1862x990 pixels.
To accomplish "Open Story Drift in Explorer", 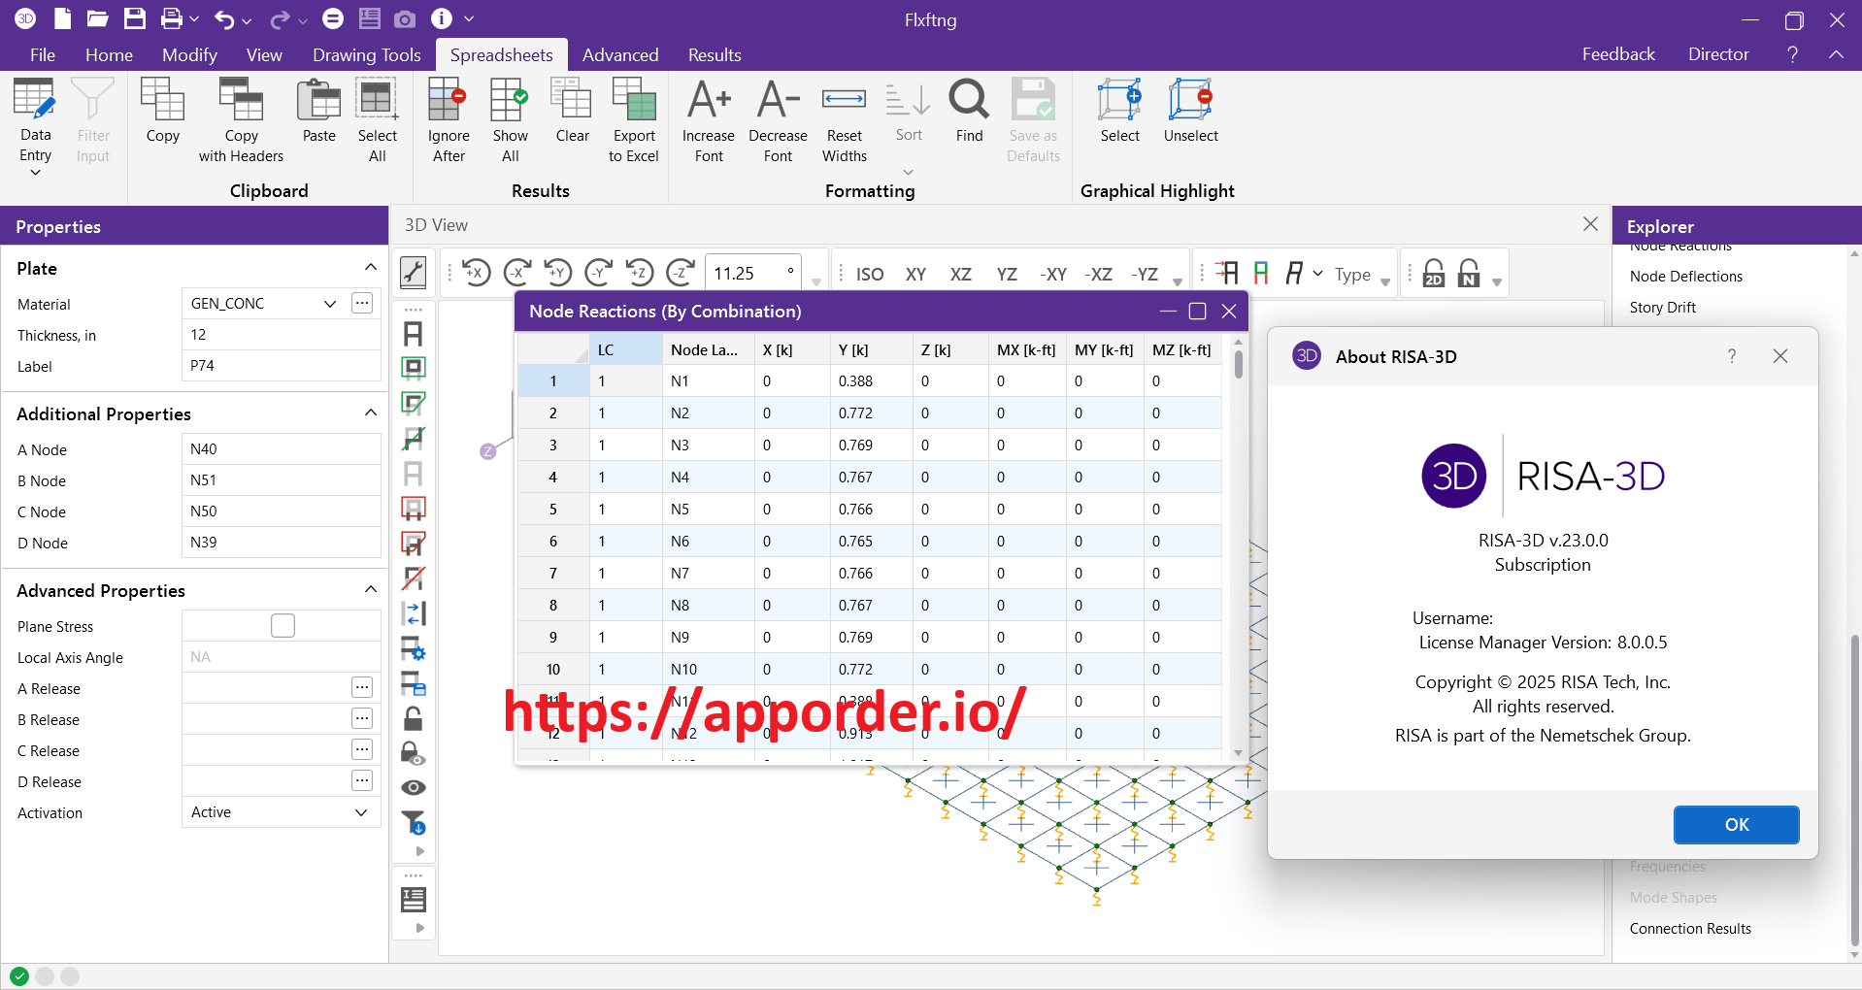I will (1662, 308).
